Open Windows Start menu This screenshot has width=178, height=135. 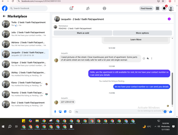coord(3,126)
